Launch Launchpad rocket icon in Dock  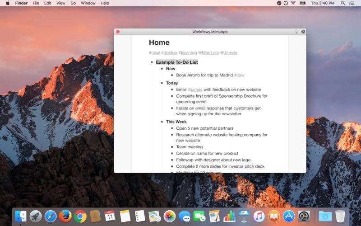[x=36, y=217]
